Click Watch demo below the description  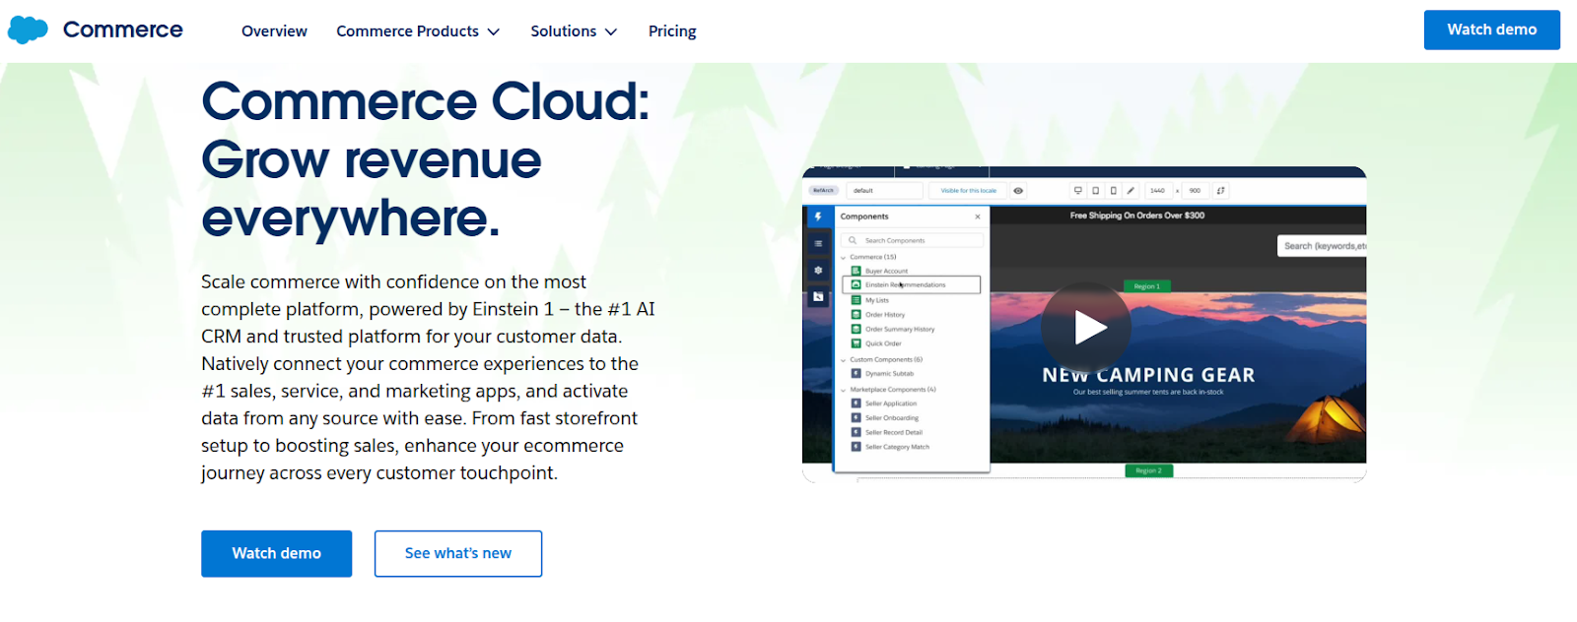pos(276,553)
